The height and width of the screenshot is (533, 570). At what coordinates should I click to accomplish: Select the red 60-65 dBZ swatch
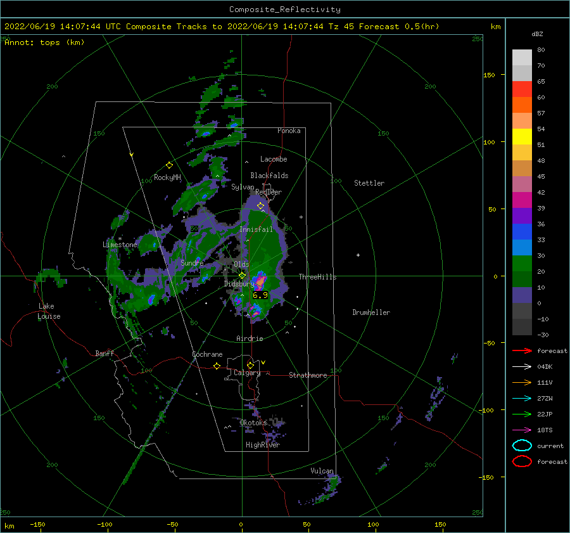coord(522,89)
